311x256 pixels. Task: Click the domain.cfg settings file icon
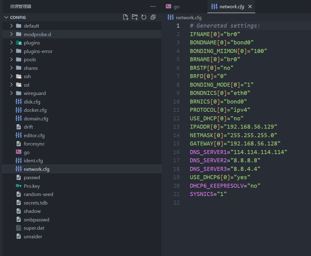[x=19, y=119]
